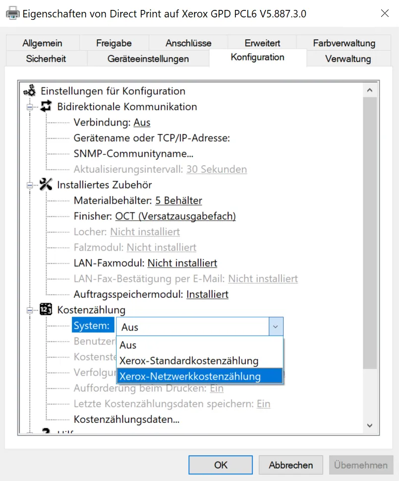The width and height of the screenshot is (399, 481).
Task: Collapse the Installiertes Zubehör tree node
Action: (x=30, y=185)
